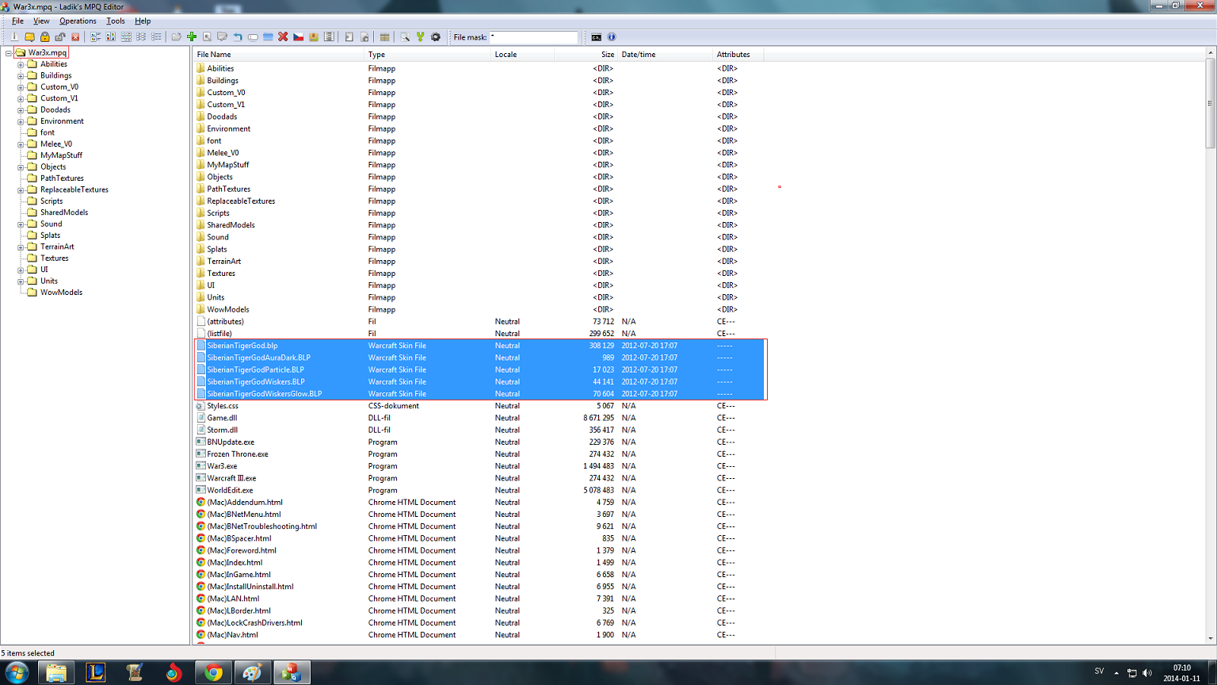Select the Frozen Throne.exe file

[238, 454]
